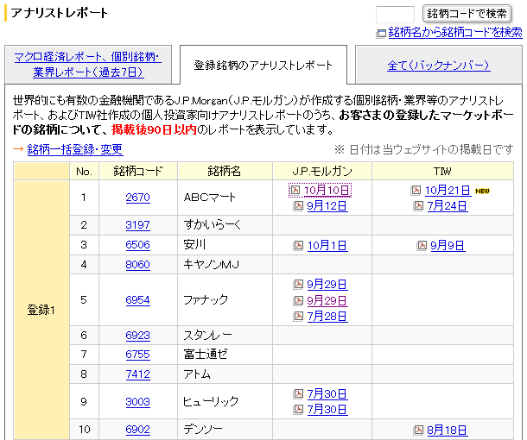Click the ファナック name cell
The image size is (527, 440).
[x=225, y=299]
